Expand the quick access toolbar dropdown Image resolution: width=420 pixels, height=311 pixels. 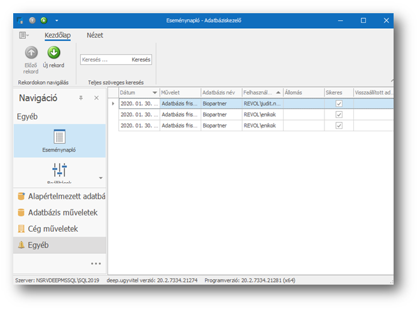(x=57, y=20)
